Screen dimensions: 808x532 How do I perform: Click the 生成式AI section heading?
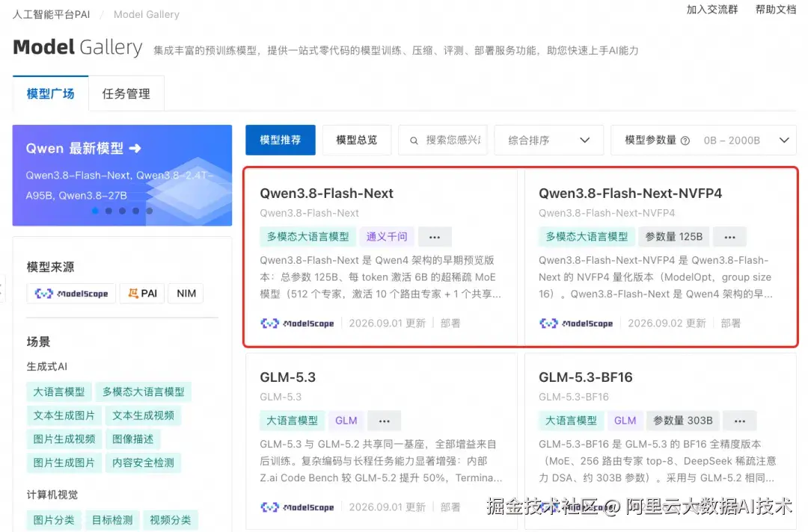point(47,366)
